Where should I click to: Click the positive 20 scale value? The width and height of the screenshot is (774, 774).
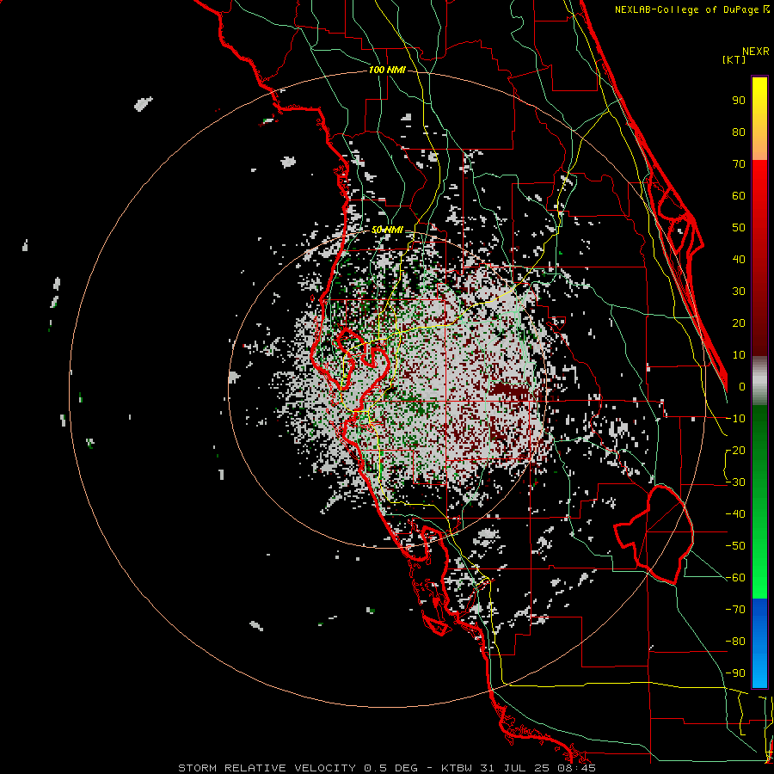click(x=739, y=323)
